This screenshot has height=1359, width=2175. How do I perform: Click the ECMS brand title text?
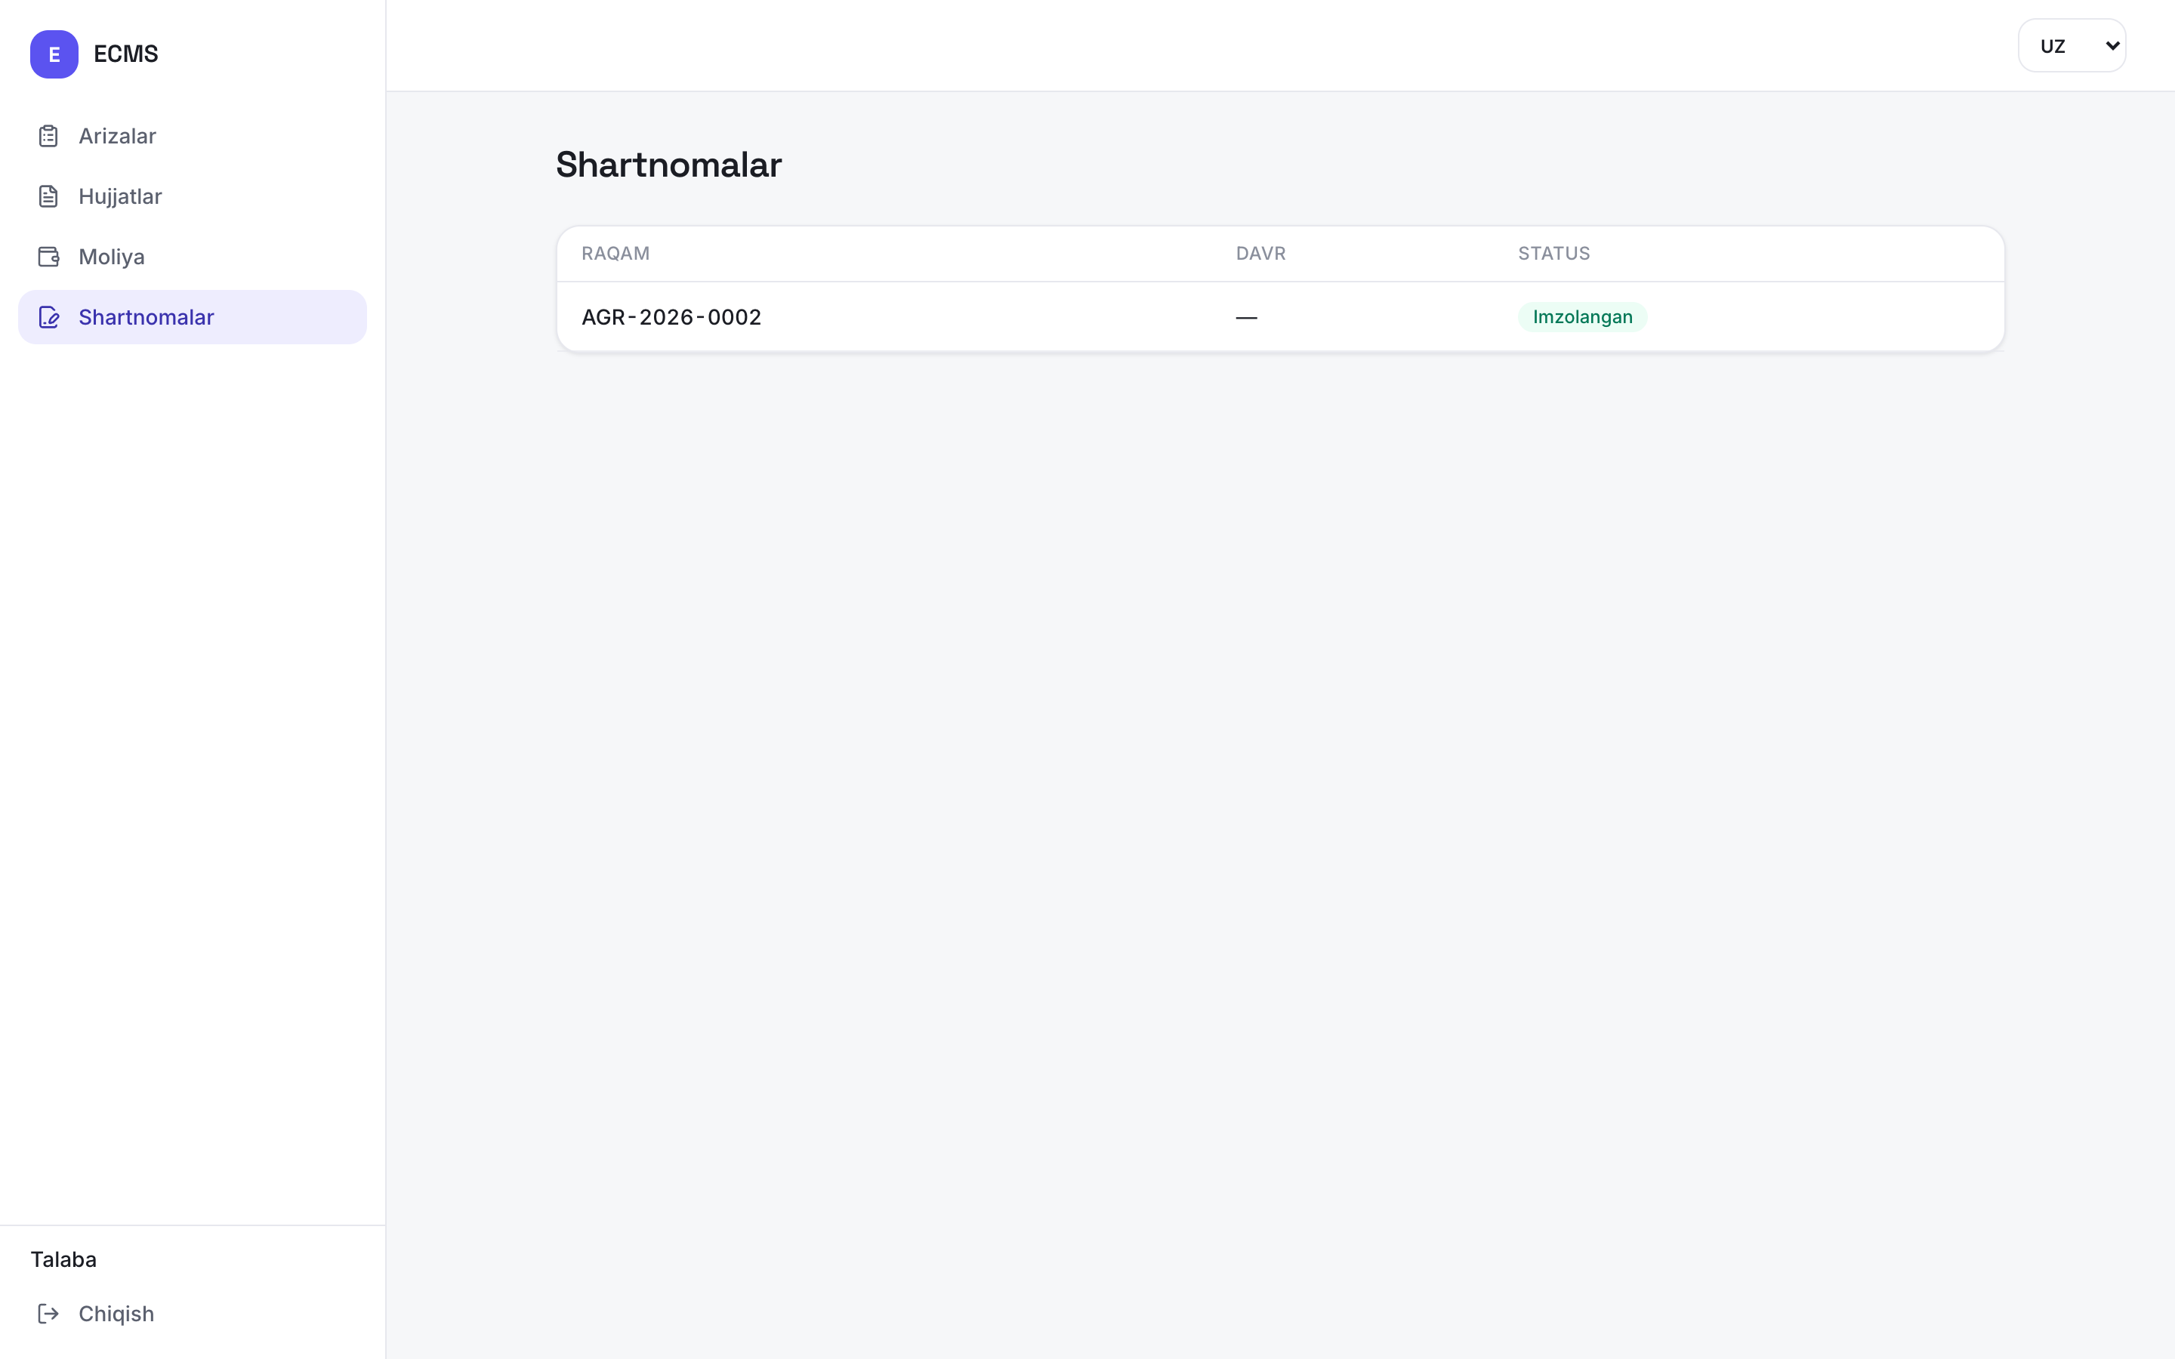click(126, 54)
